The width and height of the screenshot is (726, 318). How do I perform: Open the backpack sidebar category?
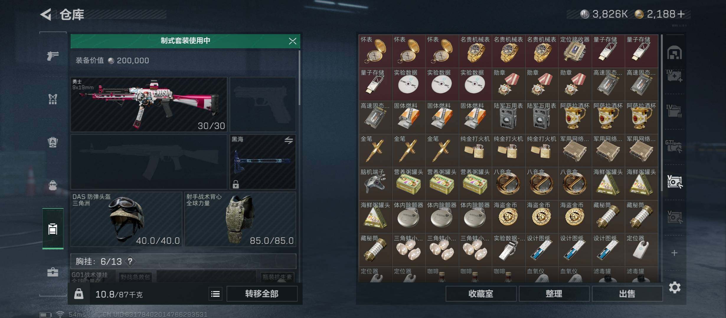coord(53,185)
